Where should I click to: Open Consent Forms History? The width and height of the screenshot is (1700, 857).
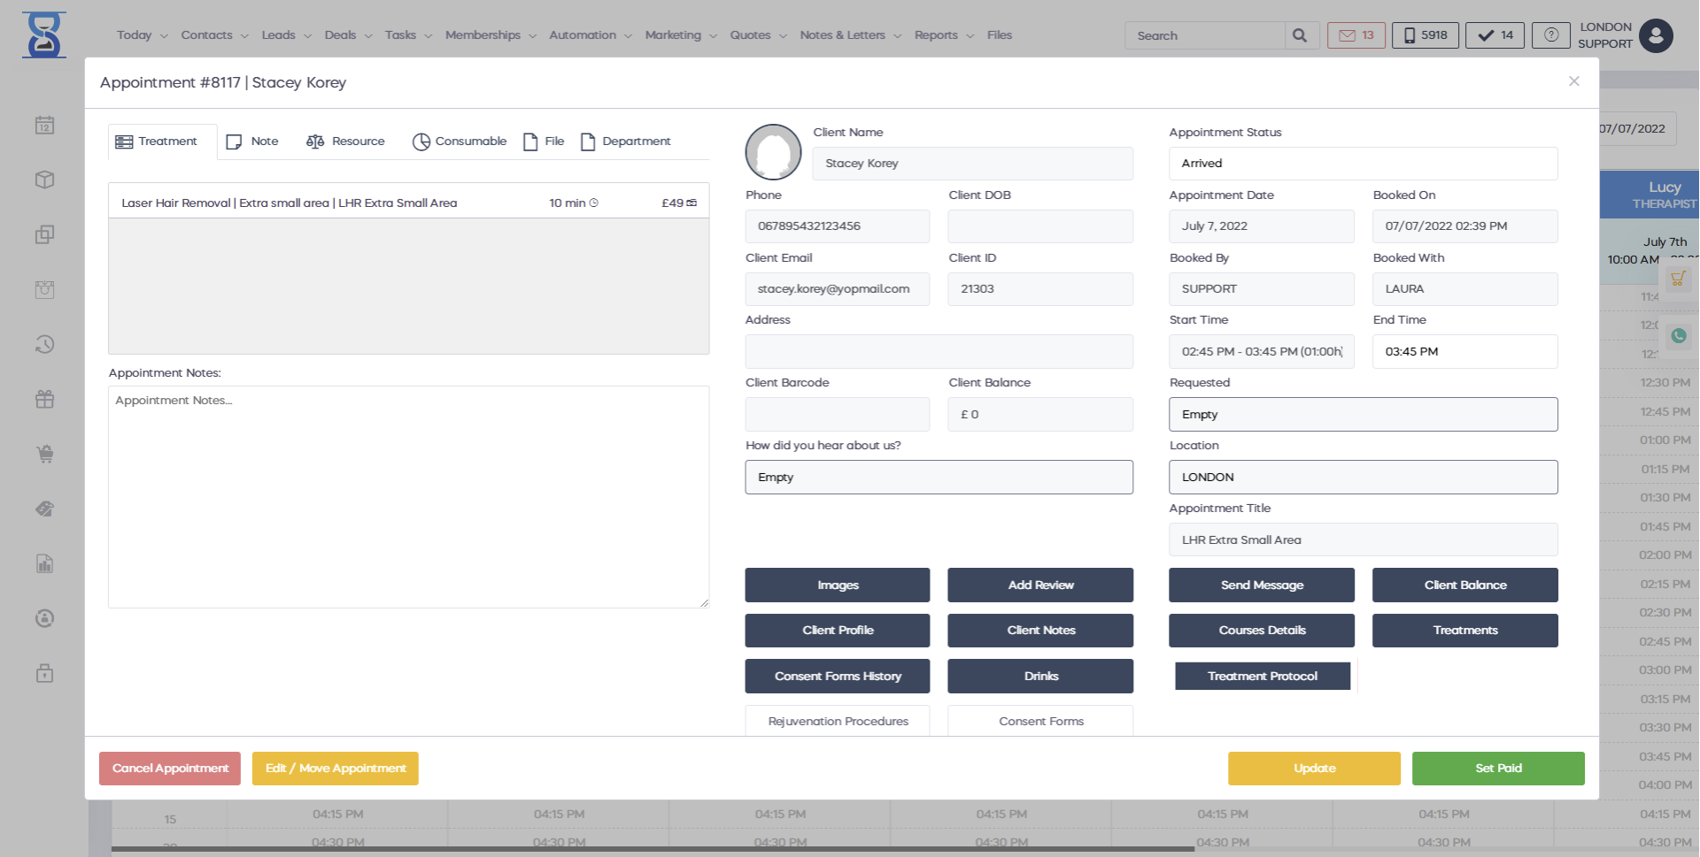[x=837, y=677]
